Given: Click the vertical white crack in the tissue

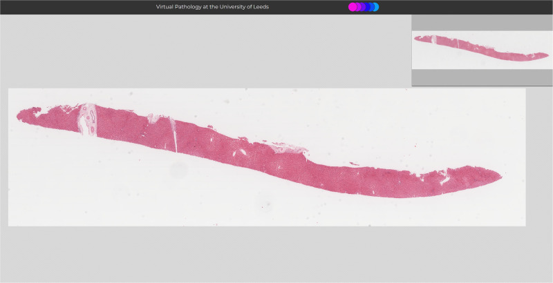Looking at the screenshot, I should click(x=173, y=135).
